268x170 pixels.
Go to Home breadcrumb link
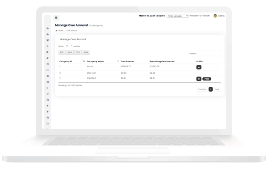61,30
